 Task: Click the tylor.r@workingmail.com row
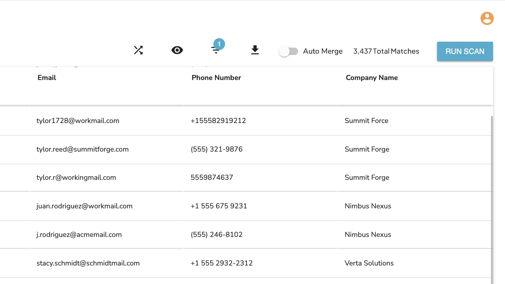76,178
